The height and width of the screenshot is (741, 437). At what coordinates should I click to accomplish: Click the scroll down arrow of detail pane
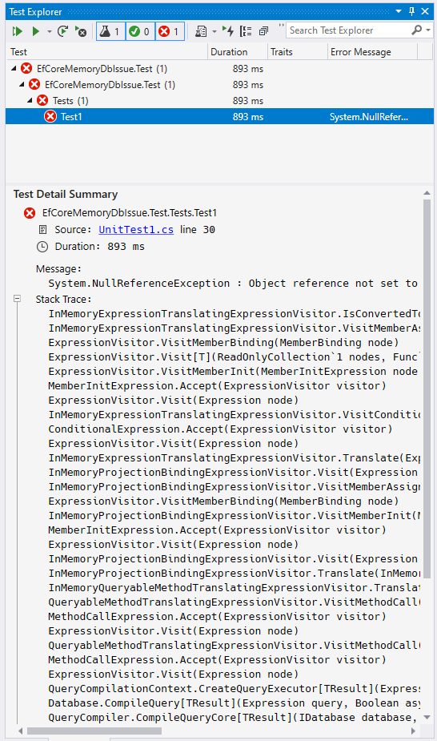(427, 718)
